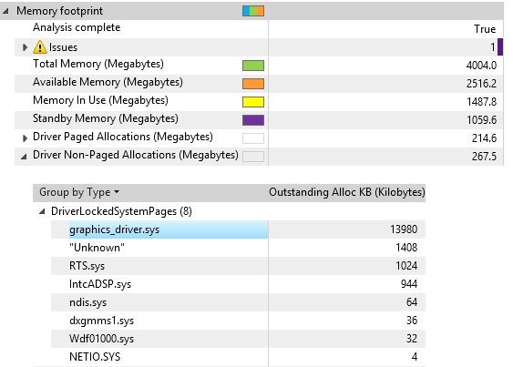
Task: Click the 2516.2 available memory value
Action: [x=481, y=84]
